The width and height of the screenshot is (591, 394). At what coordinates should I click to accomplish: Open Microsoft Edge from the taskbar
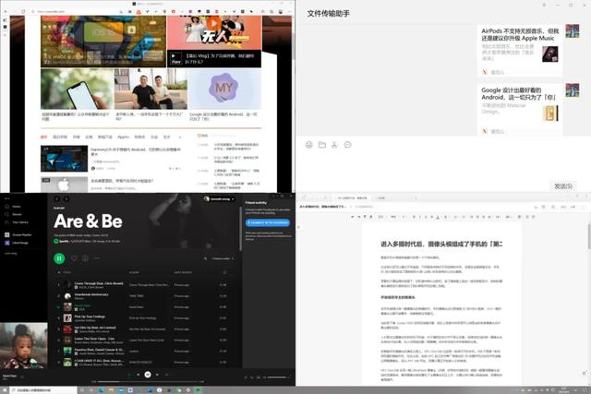point(101,390)
